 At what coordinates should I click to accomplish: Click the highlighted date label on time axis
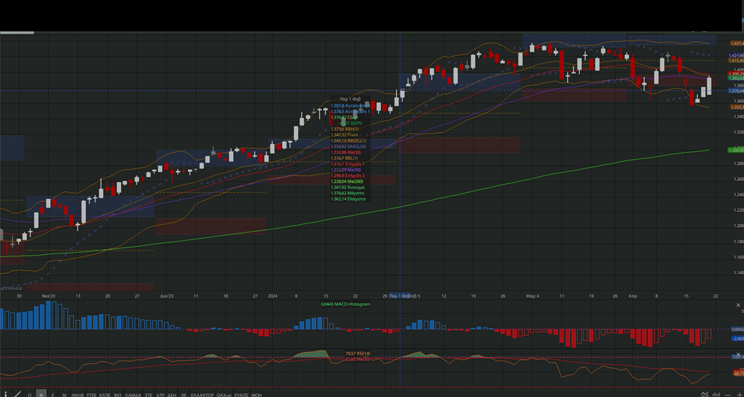point(400,295)
